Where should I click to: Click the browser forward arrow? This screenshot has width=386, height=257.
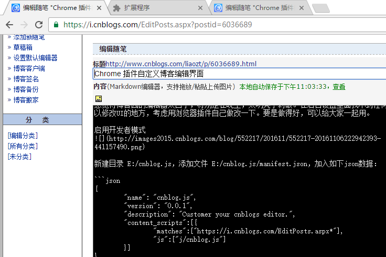coord(24,25)
